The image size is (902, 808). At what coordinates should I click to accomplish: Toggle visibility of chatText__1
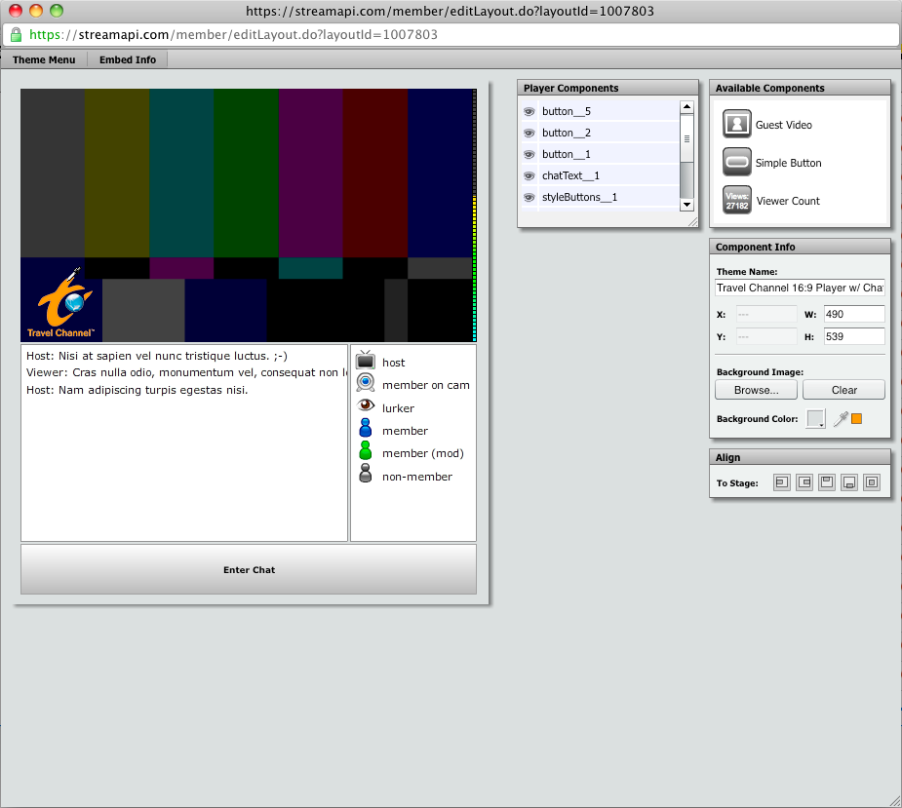(x=529, y=176)
